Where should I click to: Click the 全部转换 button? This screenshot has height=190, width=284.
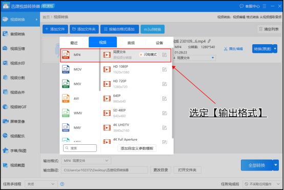click(x=256, y=165)
